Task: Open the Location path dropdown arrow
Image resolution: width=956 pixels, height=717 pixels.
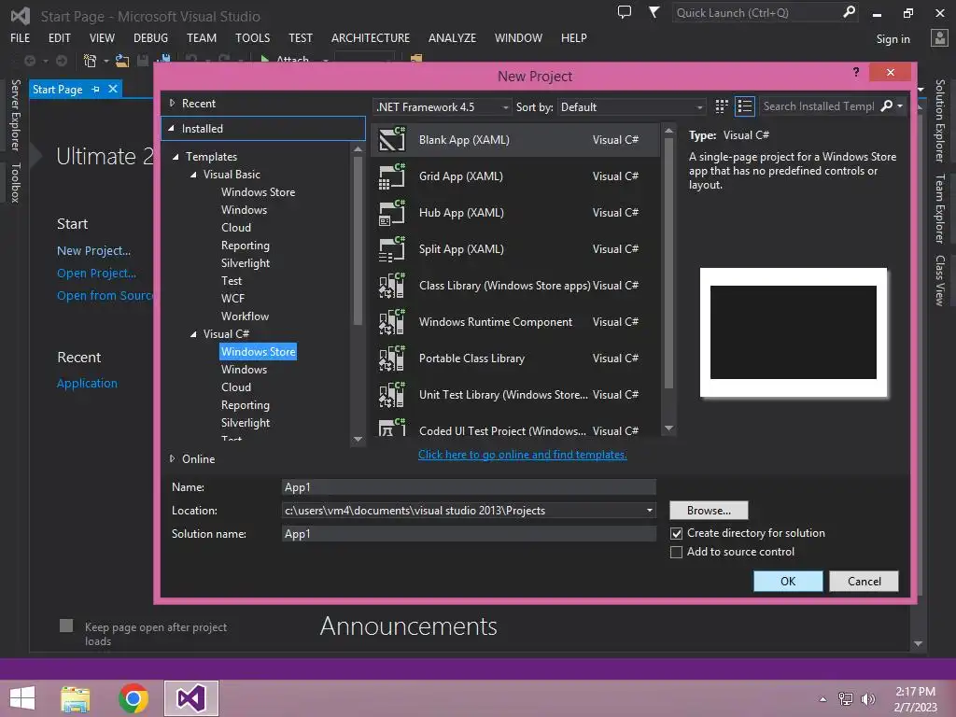Action: (650, 511)
